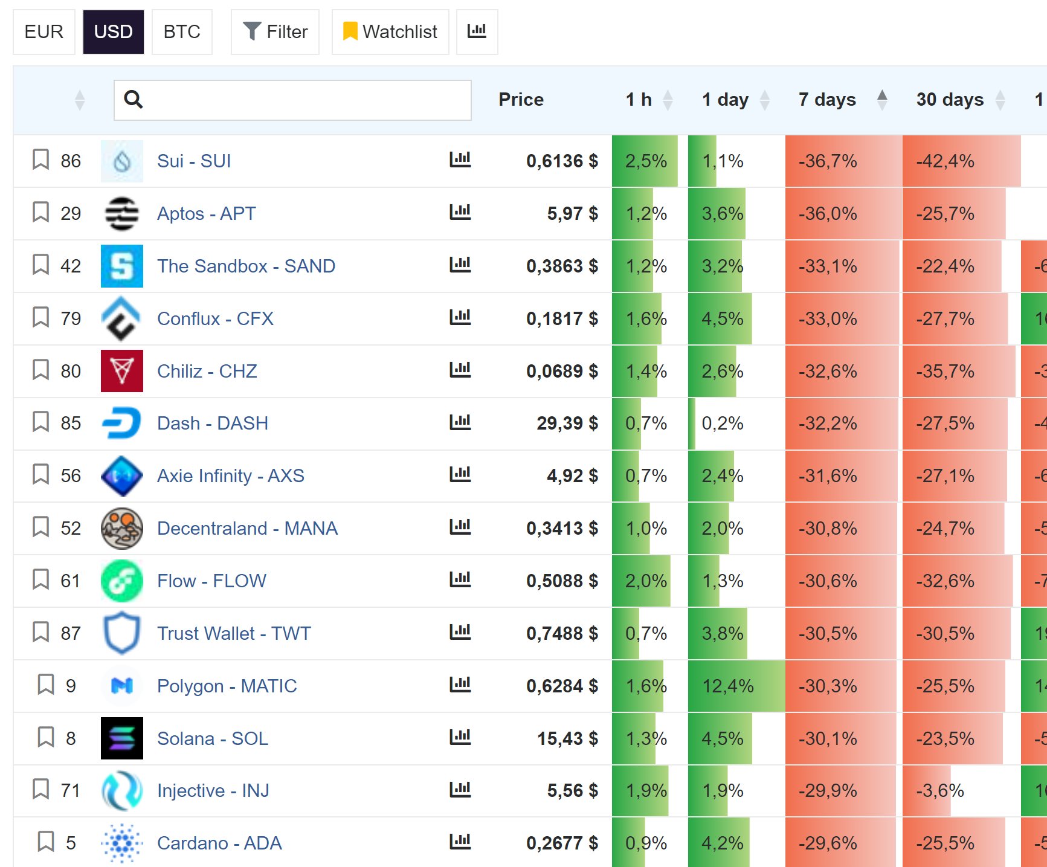The width and height of the screenshot is (1047, 867).
Task: Open chart icon for Axie Infinity - AXS
Action: (460, 475)
